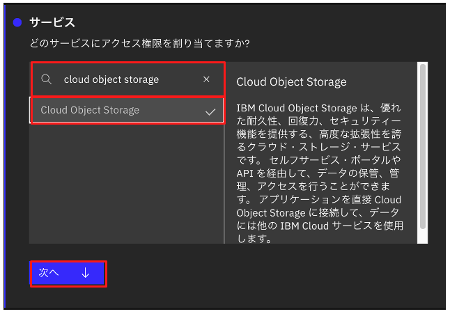Click the magnifier search icon
Screen dimensions: 450x314
47,79
